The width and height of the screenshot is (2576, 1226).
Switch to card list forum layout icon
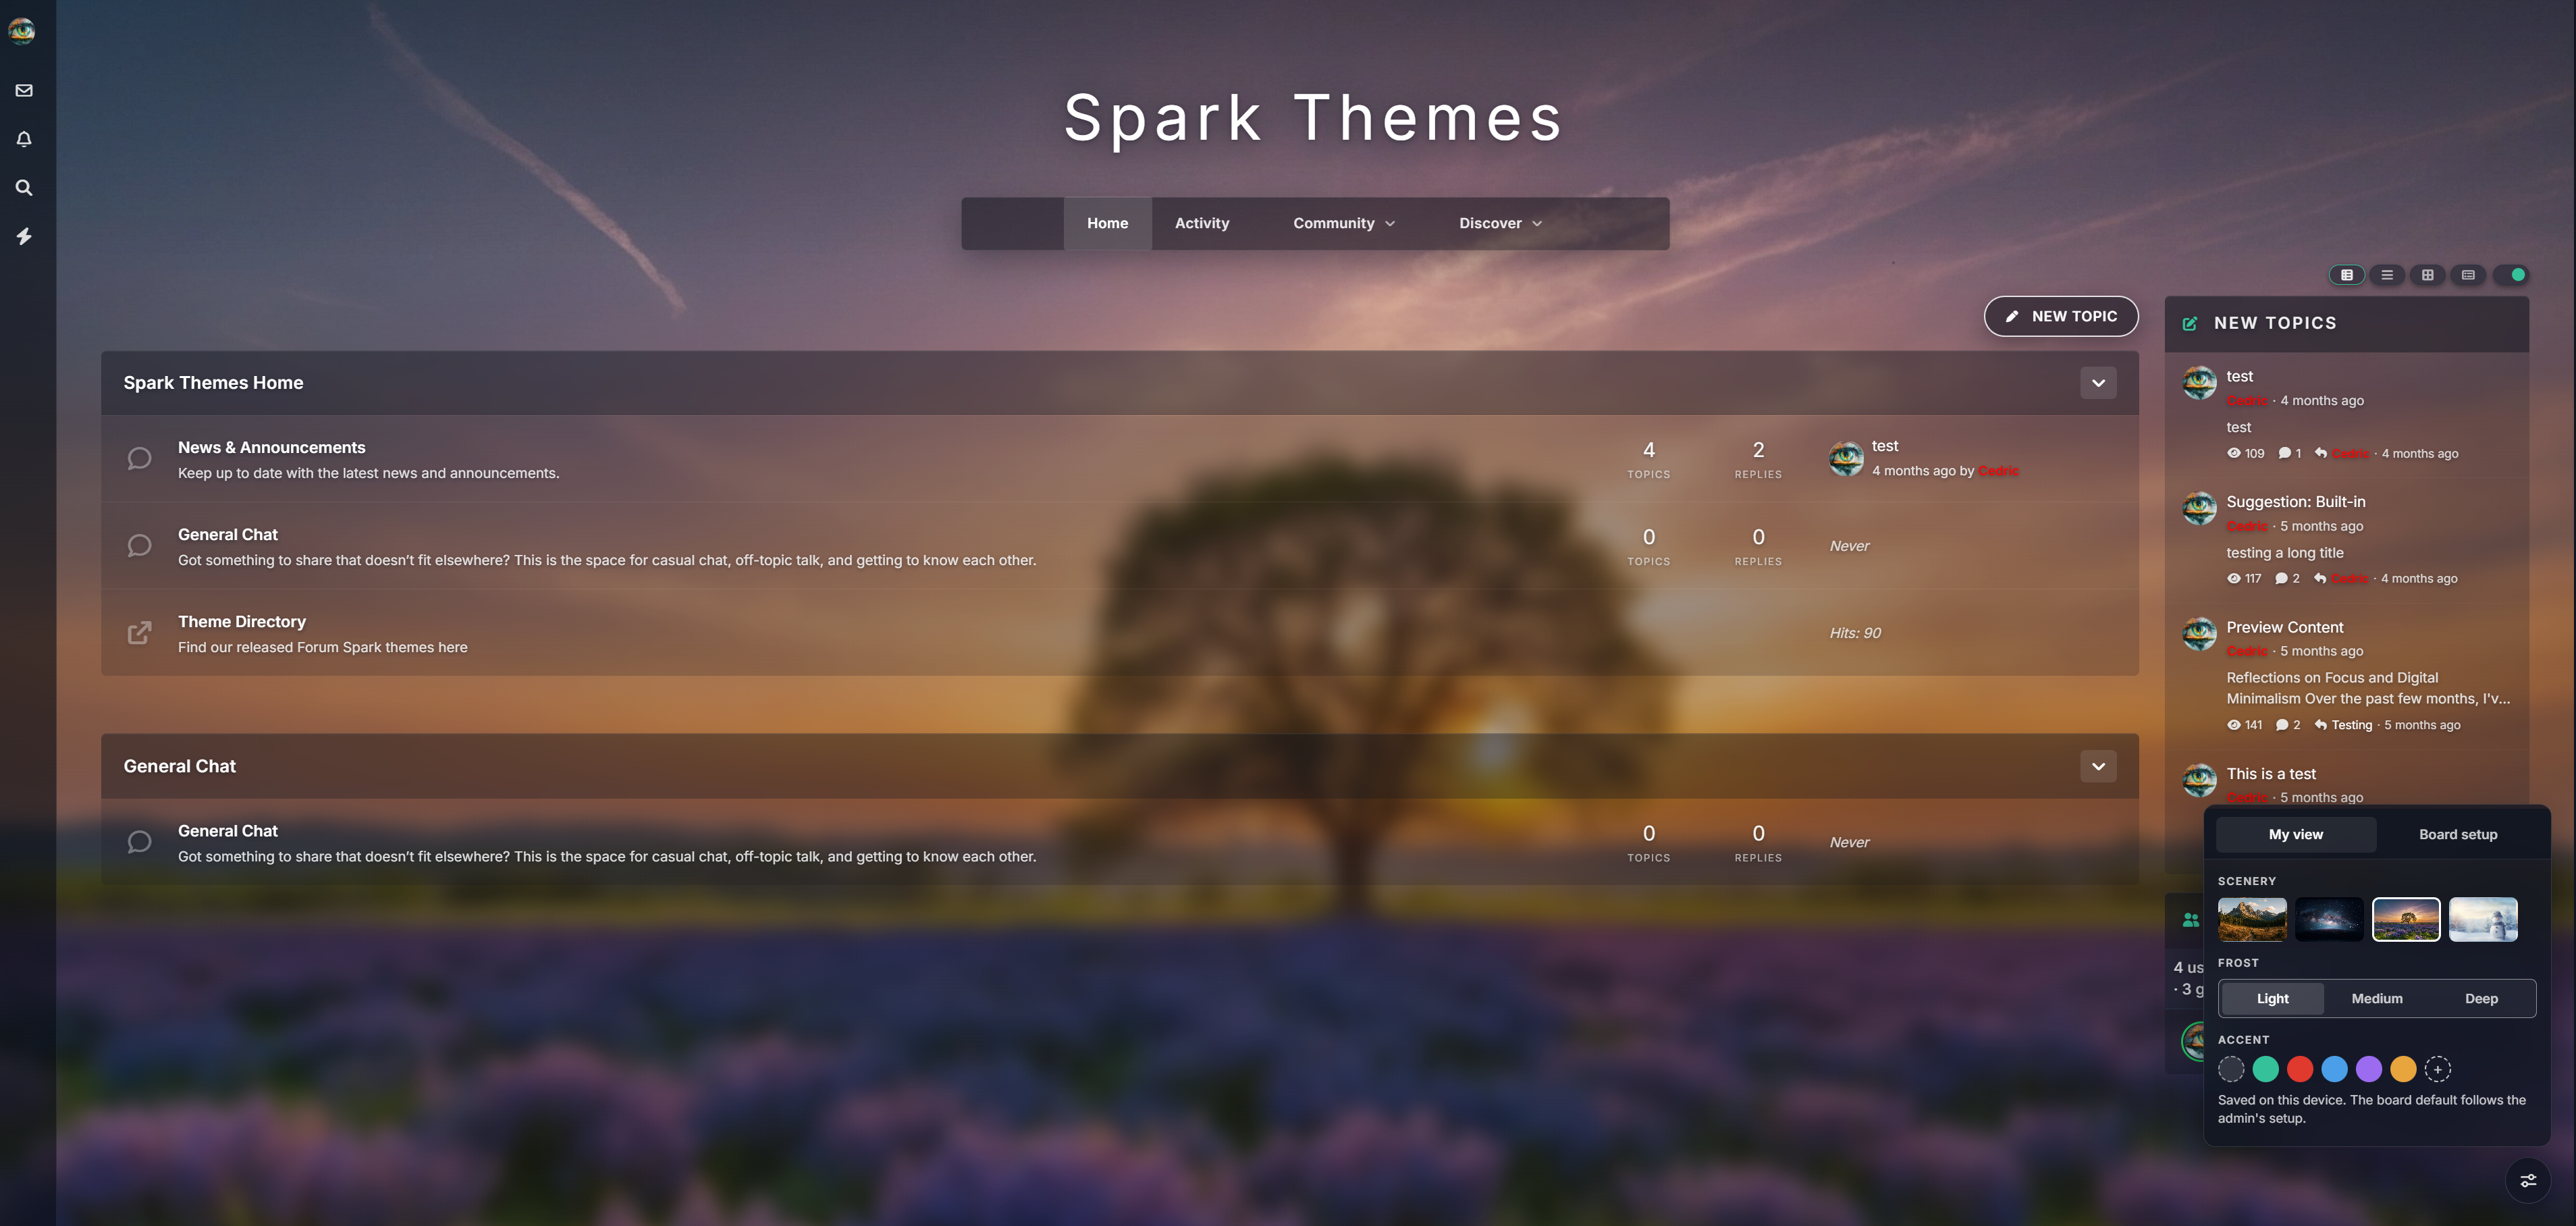2468,275
